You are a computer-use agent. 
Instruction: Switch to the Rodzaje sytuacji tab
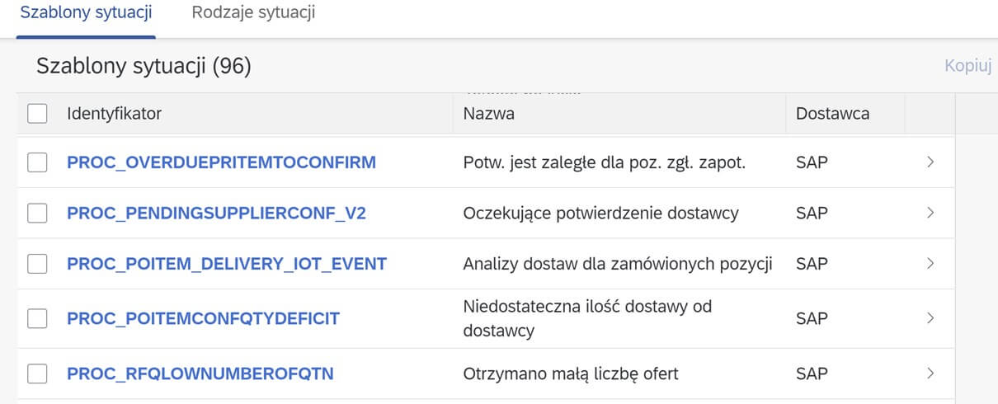[253, 13]
